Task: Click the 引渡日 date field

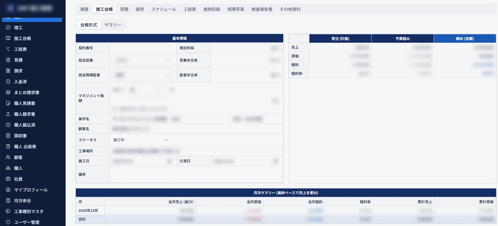Action: click(247, 161)
